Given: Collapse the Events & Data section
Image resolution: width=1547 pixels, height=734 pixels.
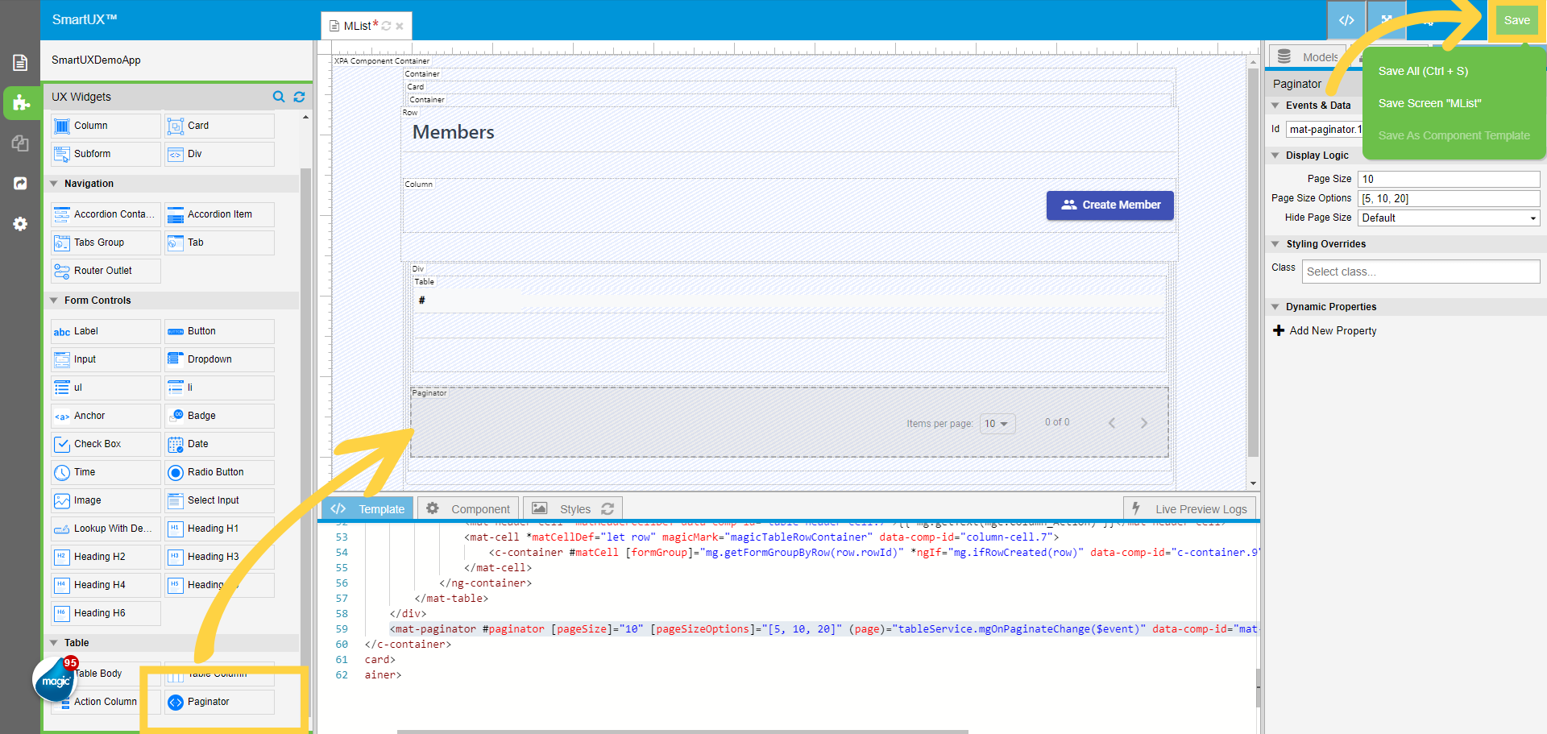Looking at the screenshot, I should pyautogui.click(x=1275, y=106).
